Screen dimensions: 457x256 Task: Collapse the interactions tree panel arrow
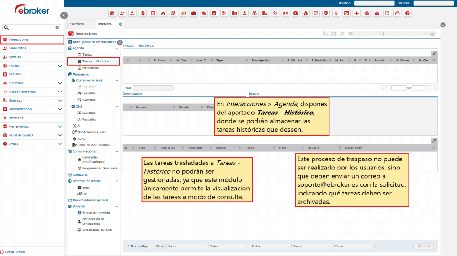click(x=120, y=42)
